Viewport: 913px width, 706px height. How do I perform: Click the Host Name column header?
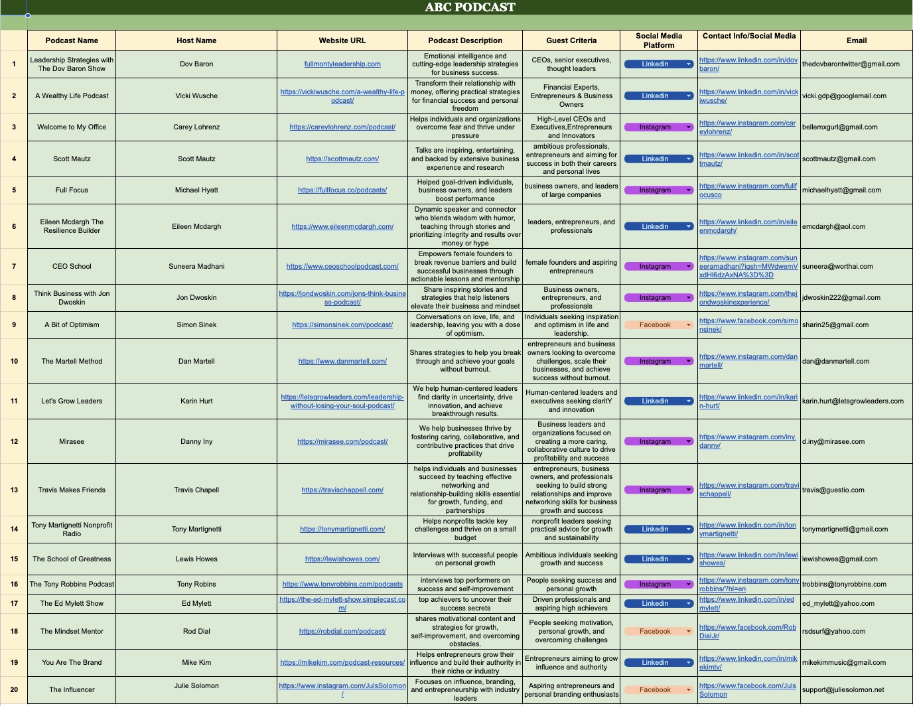click(196, 40)
